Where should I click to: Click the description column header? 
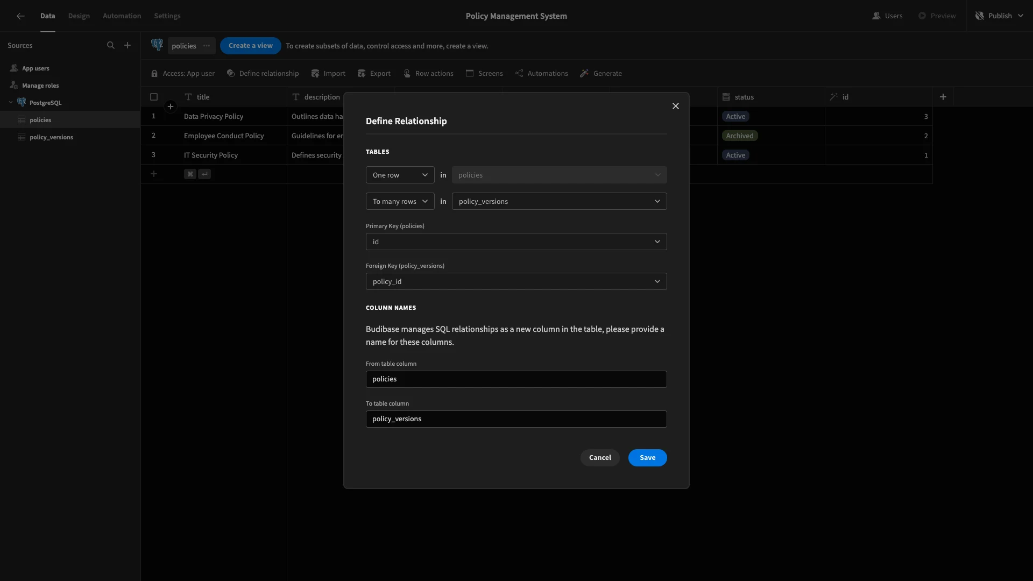click(315, 97)
